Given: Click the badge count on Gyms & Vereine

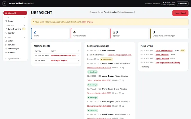Looking at the screenshot, I should pos(24,29).
